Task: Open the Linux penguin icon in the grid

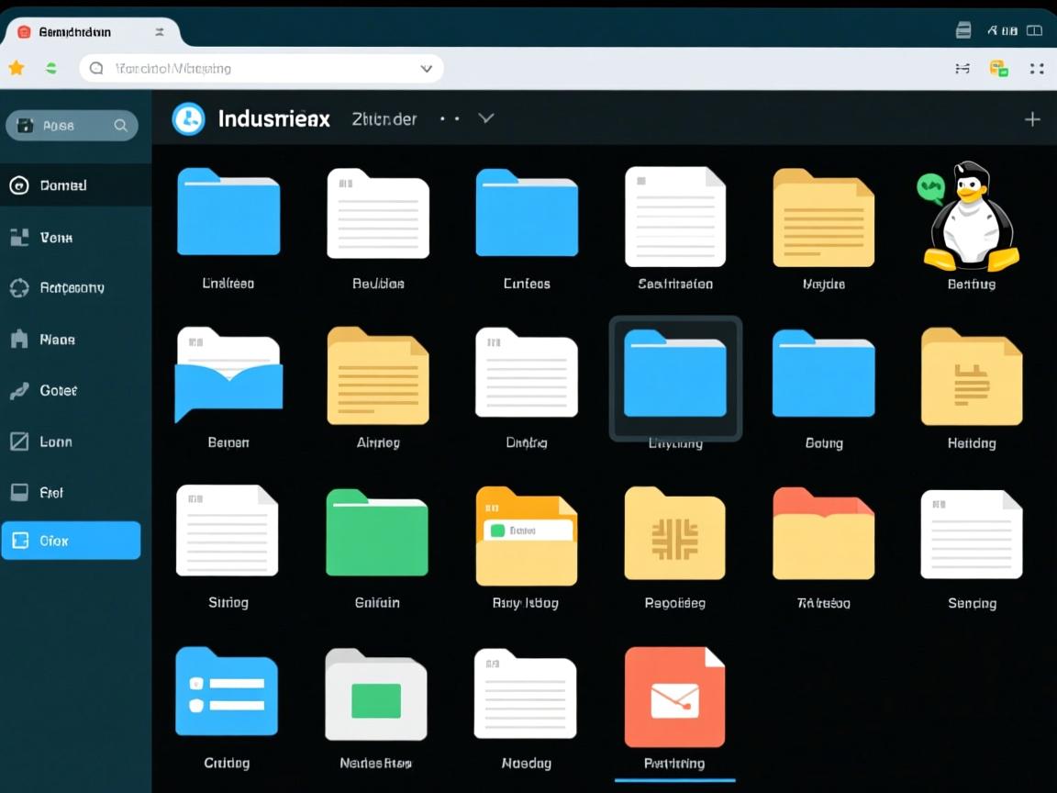Action: click(x=971, y=218)
